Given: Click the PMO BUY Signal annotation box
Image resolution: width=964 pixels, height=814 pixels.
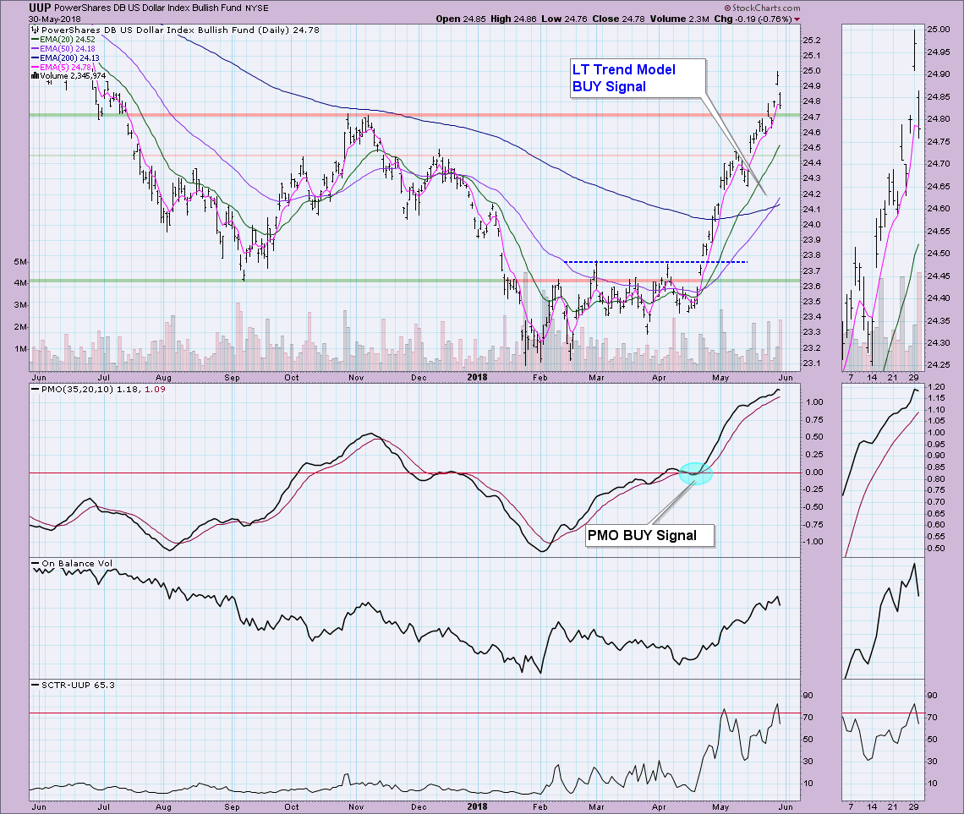Looking at the screenshot, I should pyautogui.click(x=649, y=536).
